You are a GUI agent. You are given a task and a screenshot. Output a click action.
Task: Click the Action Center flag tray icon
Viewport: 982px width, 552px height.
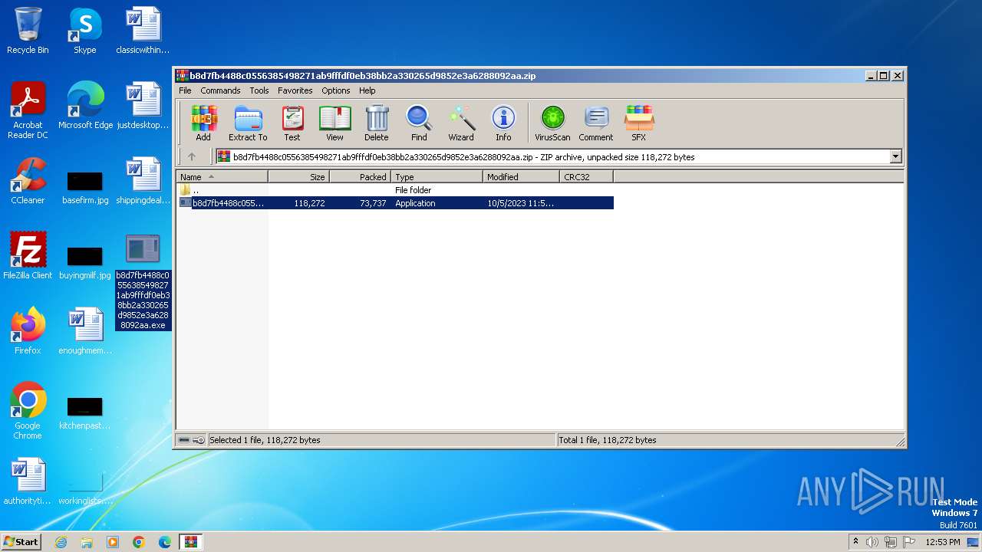909,542
